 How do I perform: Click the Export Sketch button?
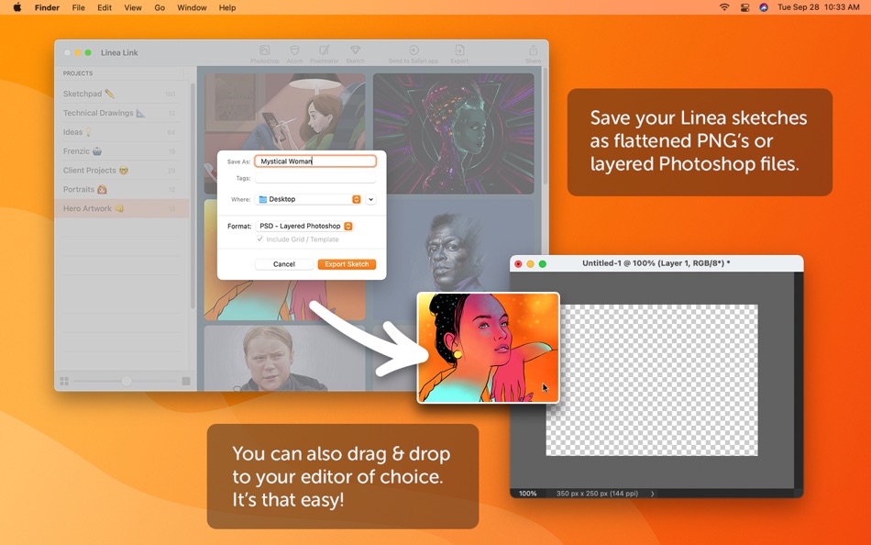[347, 264]
